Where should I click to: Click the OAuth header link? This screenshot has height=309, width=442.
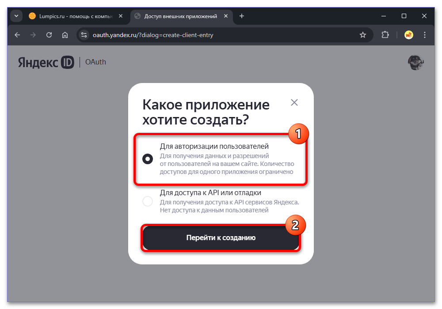(x=95, y=62)
